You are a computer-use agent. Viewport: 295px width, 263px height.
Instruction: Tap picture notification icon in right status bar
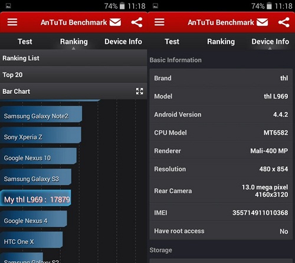click(155, 6)
